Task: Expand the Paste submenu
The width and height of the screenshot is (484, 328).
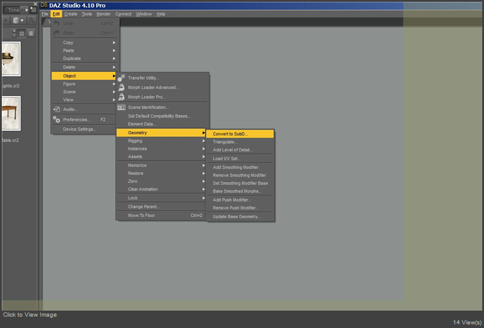Action: pyautogui.click(x=84, y=50)
